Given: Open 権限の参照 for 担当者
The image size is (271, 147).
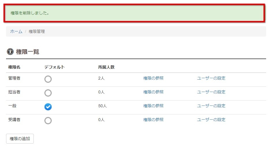Looking at the screenshot, I should [x=153, y=92].
